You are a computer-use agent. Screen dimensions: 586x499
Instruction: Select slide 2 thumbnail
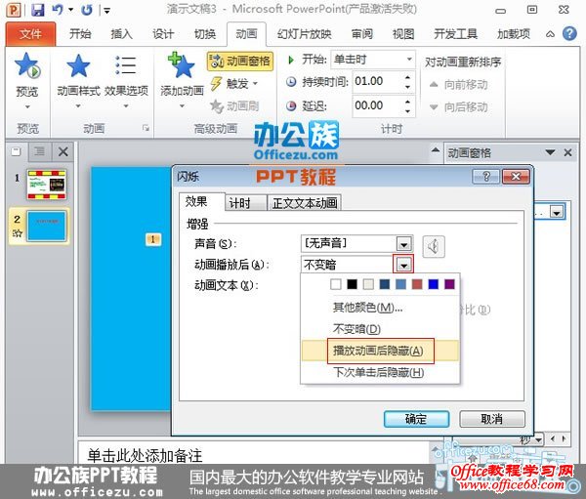click(x=47, y=226)
